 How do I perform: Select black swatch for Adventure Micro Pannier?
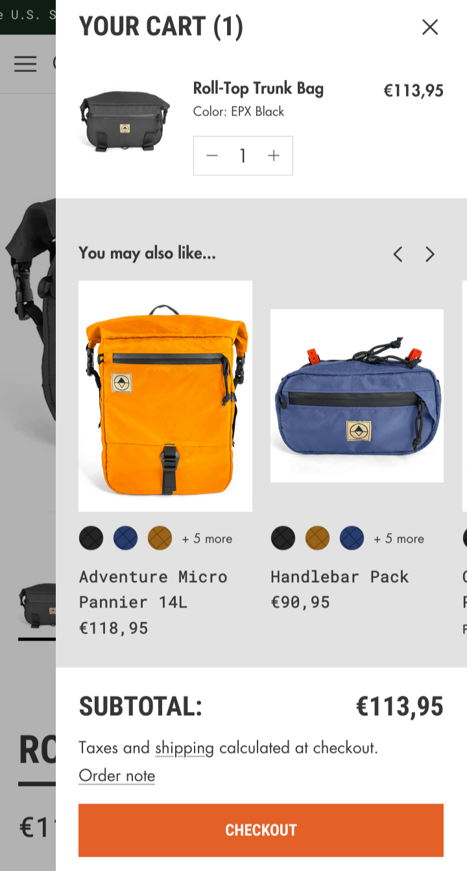tap(91, 538)
